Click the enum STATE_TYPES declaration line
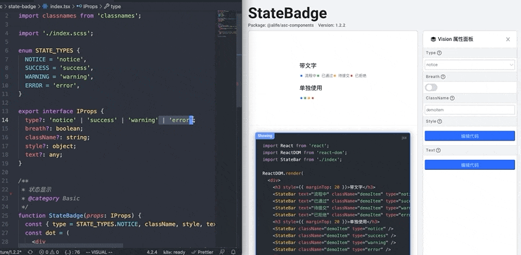521x255 pixels. pos(49,51)
